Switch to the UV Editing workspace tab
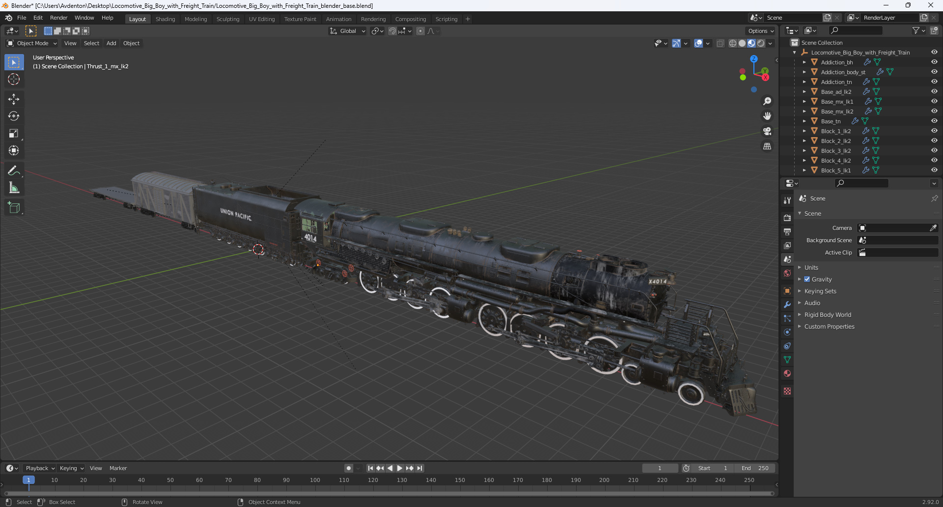943x507 pixels. (x=261, y=19)
